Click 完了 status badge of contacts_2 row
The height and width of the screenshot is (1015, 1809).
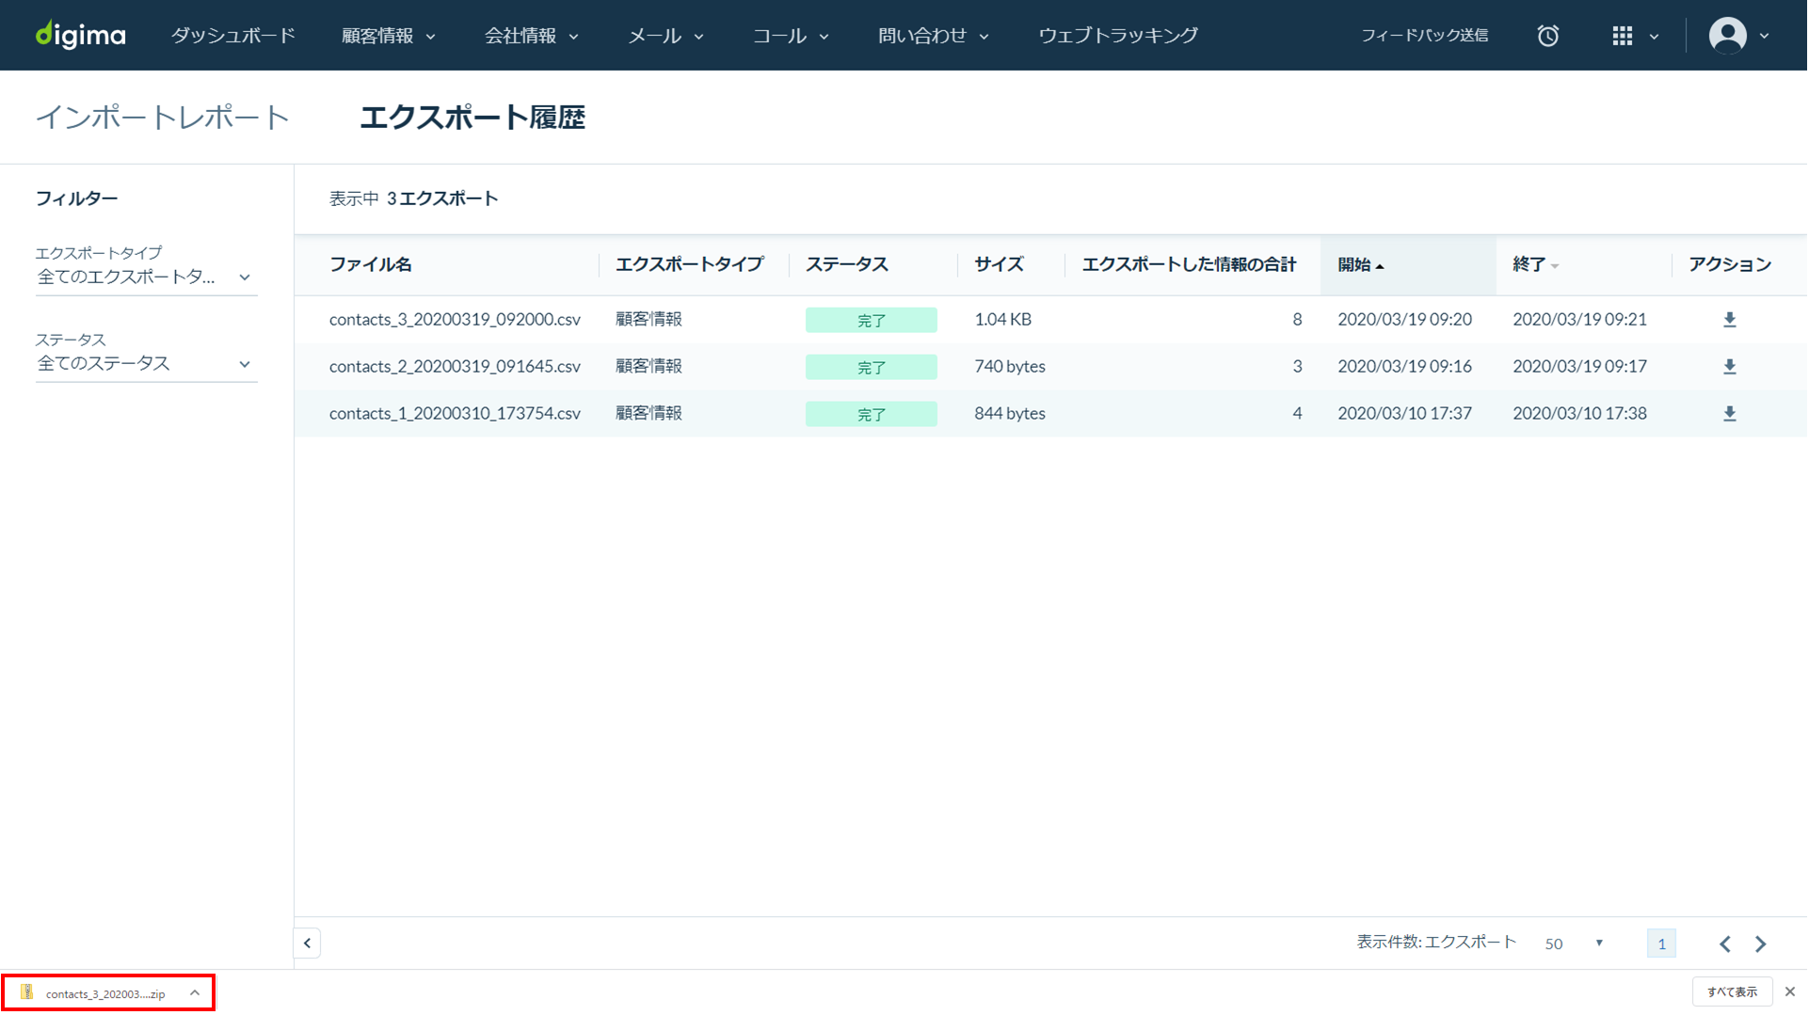click(x=872, y=368)
